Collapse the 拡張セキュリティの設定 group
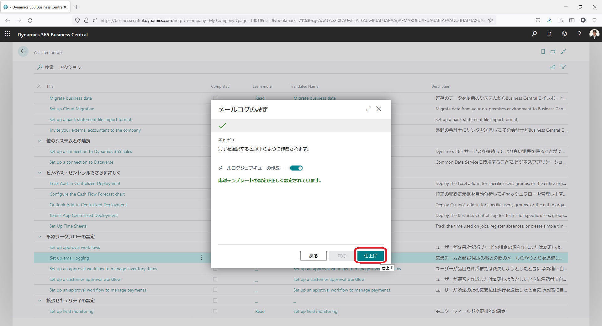This screenshot has width=602, height=326. tap(40, 301)
